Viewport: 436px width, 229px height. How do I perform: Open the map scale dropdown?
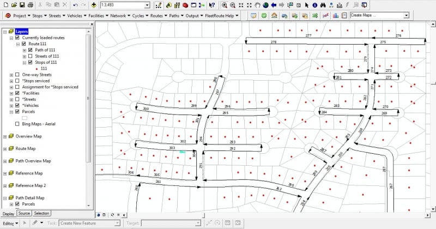coord(147,5)
